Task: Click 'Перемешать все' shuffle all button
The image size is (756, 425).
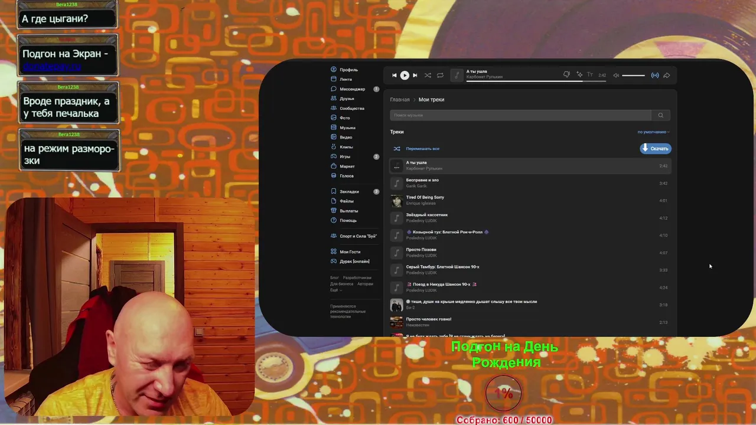Action: tap(416, 149)
